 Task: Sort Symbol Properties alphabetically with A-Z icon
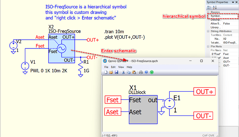pyautogui.click(x=215, y=7)
